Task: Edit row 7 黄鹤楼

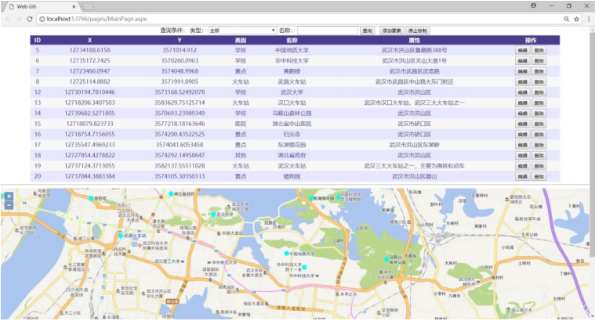Action: (x=523, y=71)
